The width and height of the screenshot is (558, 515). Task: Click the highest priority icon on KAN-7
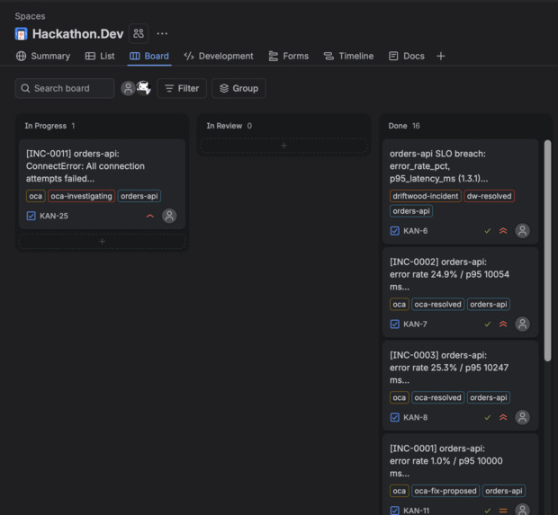pos(503,324)
